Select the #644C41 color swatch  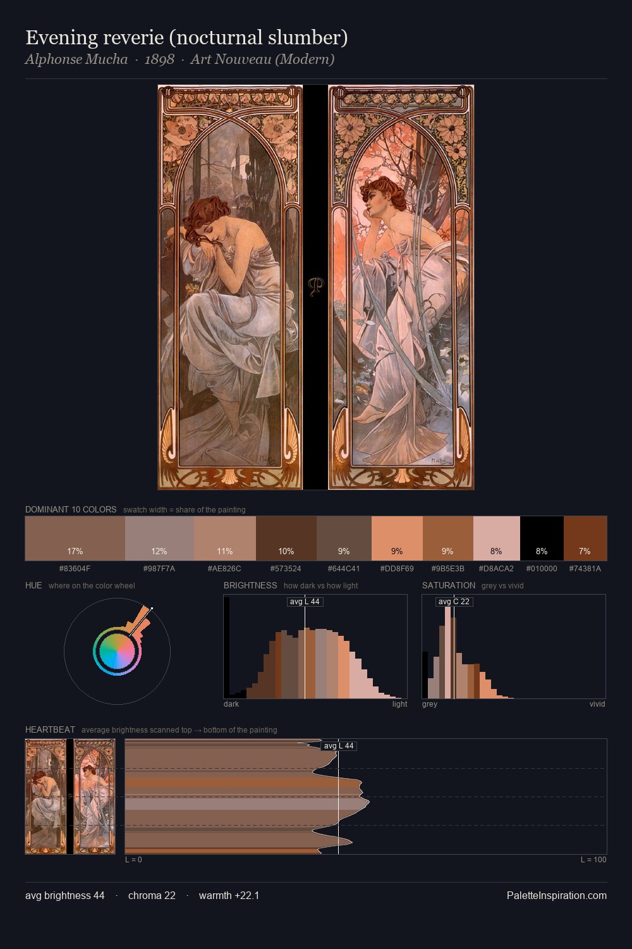(x=344, y=538)
